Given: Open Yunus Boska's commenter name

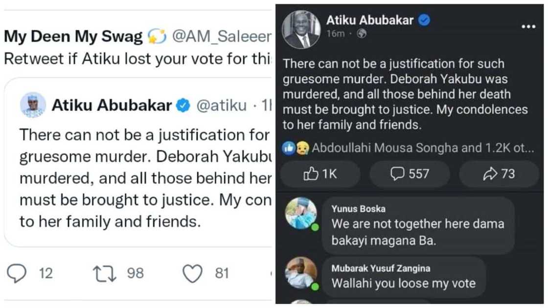Looking at the screenshot, I should tap(358, 209).
